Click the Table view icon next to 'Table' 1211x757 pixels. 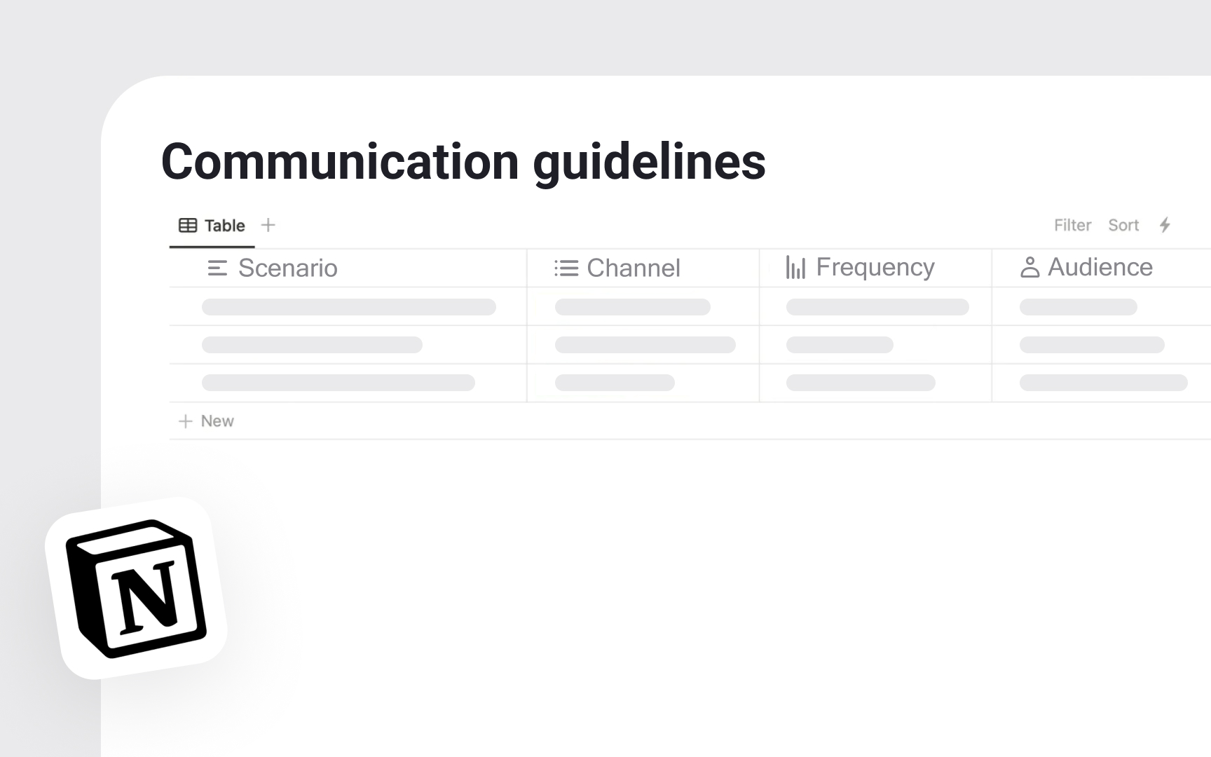pyautogui.click(x=187, y=225)
